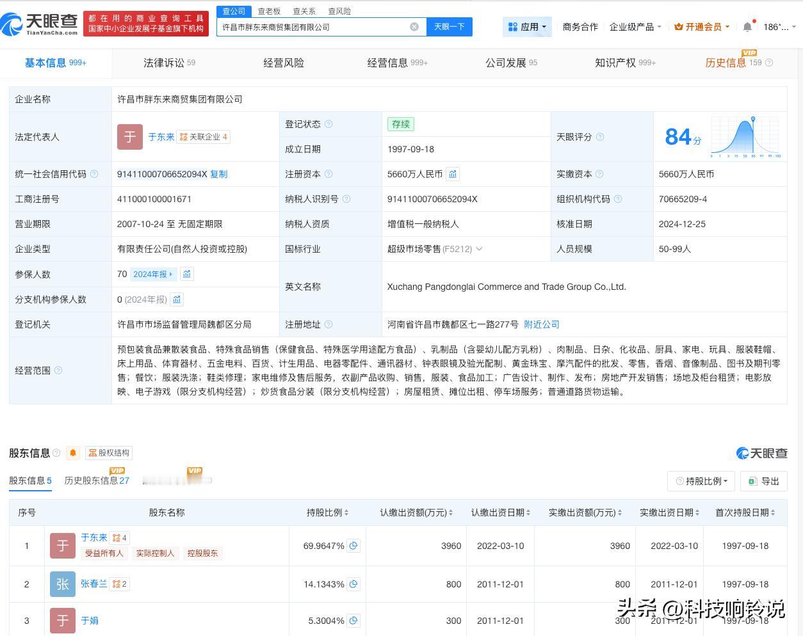Open the 商务合作 link
Image resolution: width=803 pixels, height=636 pixels.
point(580,27)
